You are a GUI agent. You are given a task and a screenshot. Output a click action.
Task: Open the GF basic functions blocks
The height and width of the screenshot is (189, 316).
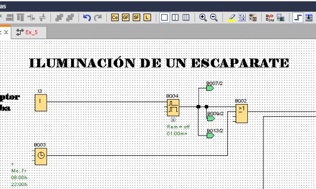pos(125,18)
